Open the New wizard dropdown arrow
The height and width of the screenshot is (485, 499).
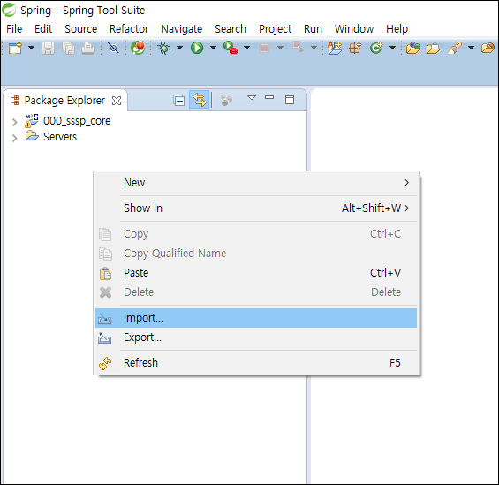point(31,48)
